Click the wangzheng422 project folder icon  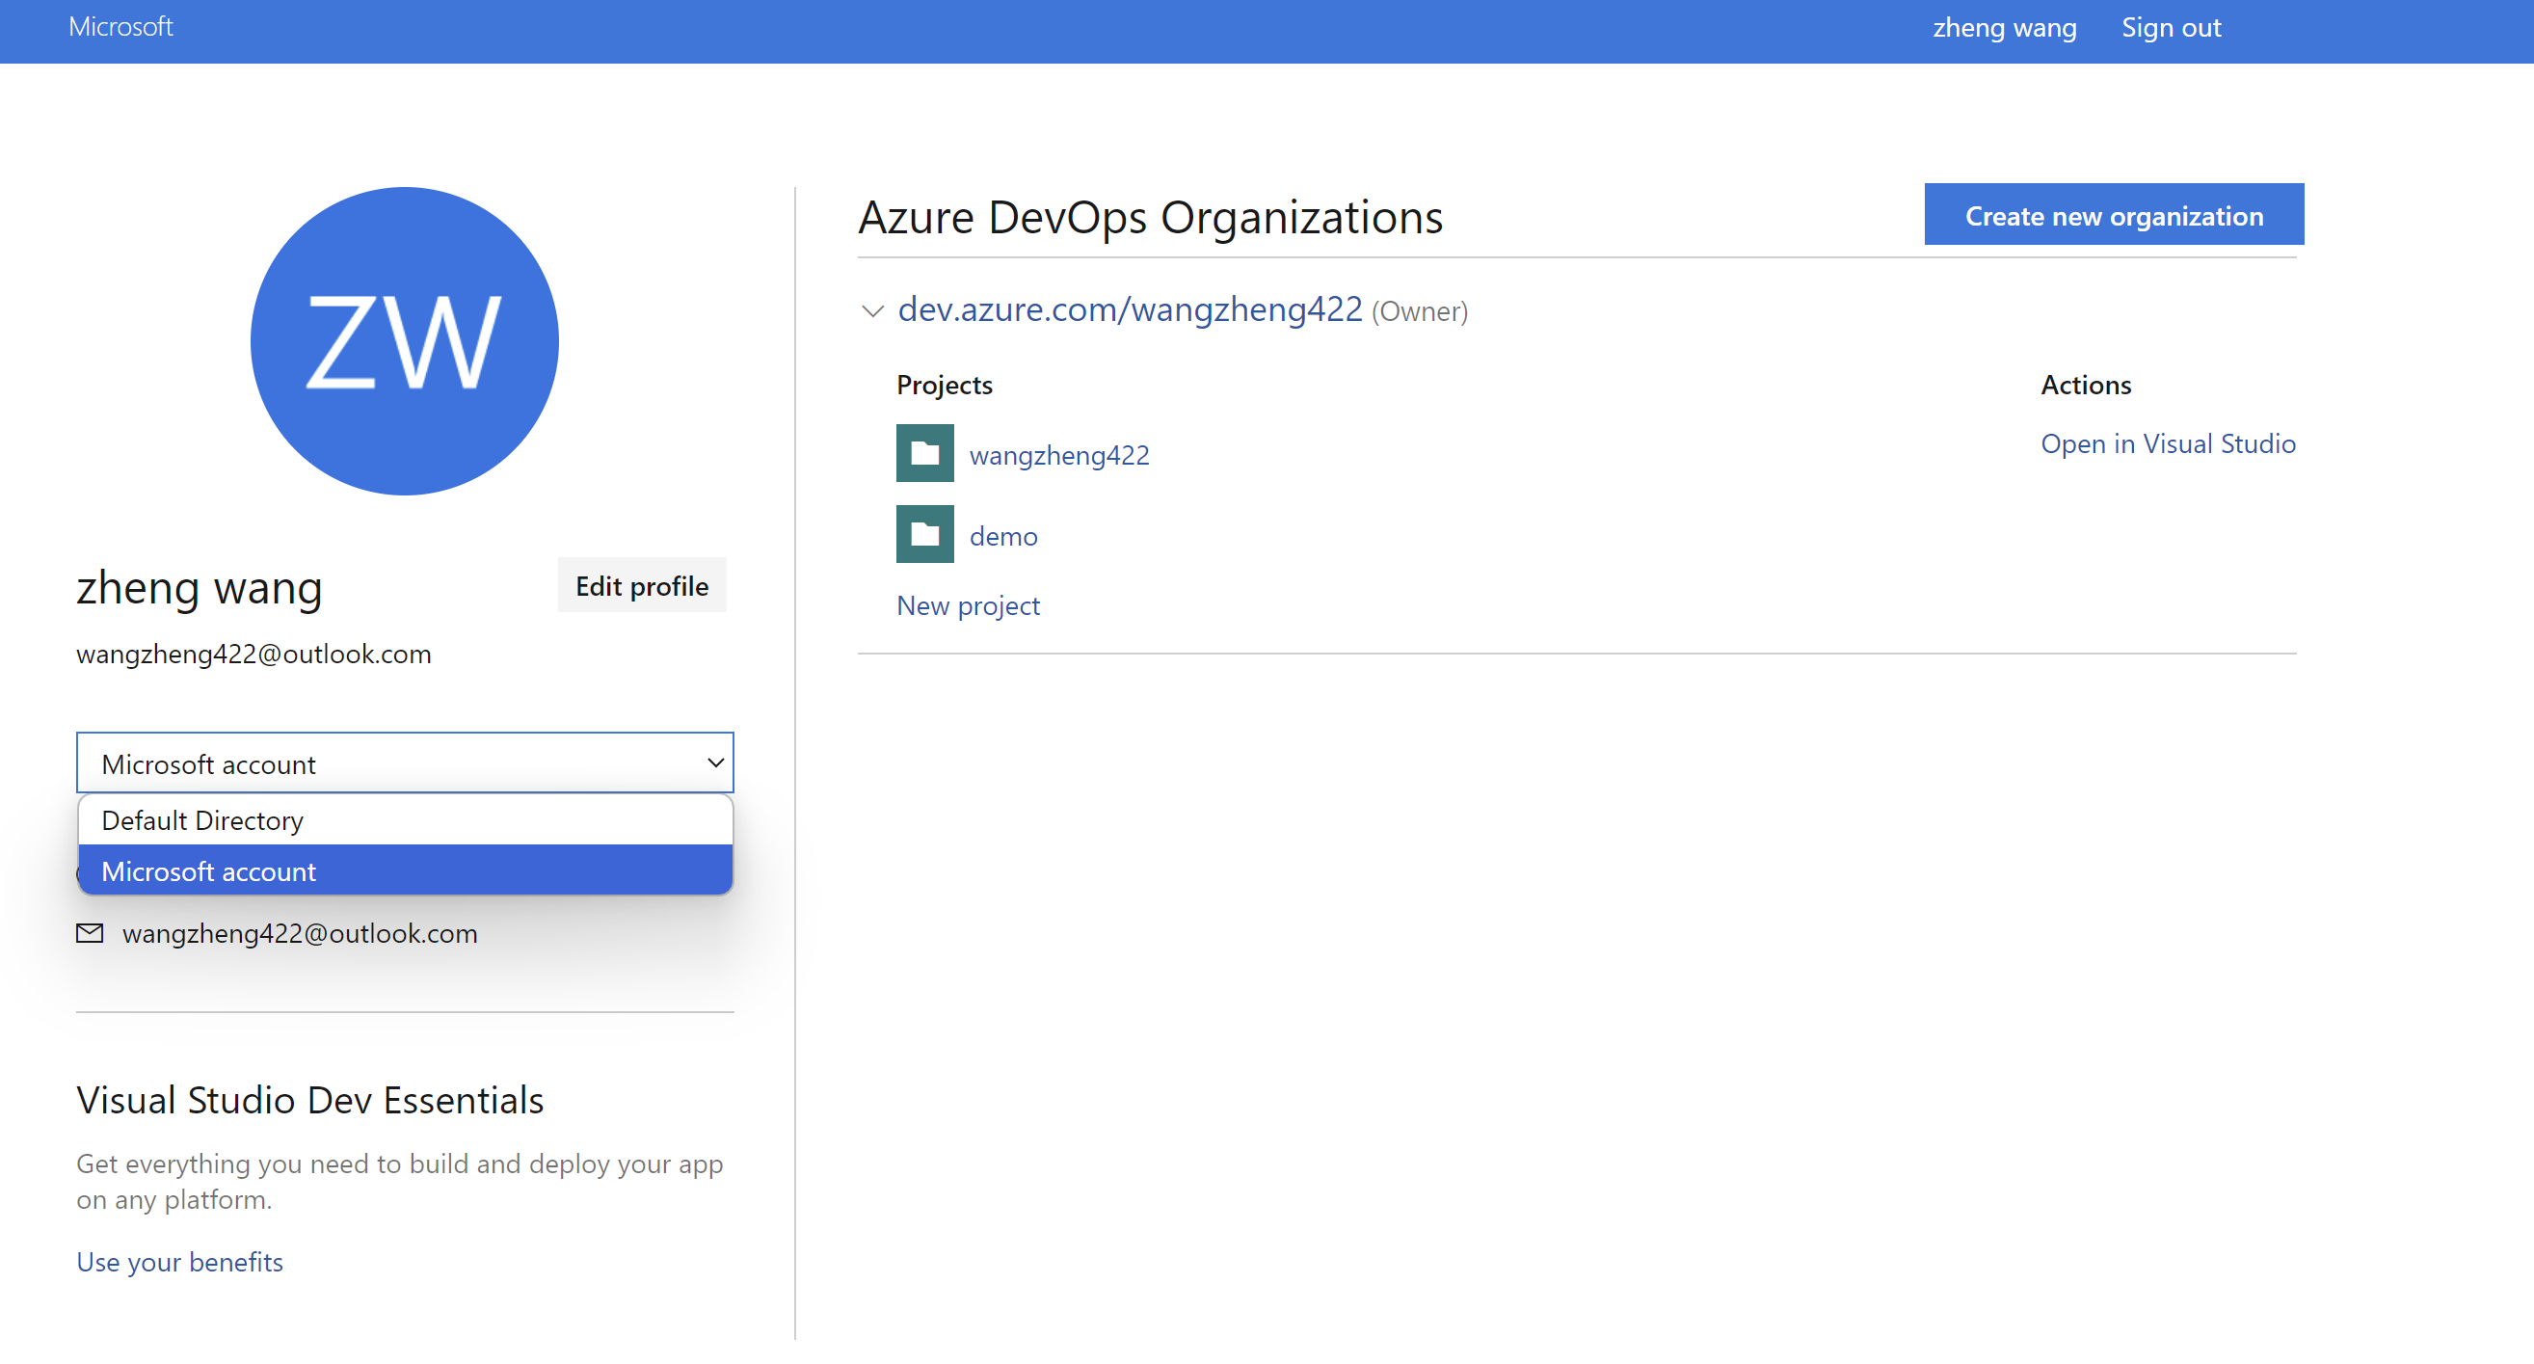coord(923,453)
